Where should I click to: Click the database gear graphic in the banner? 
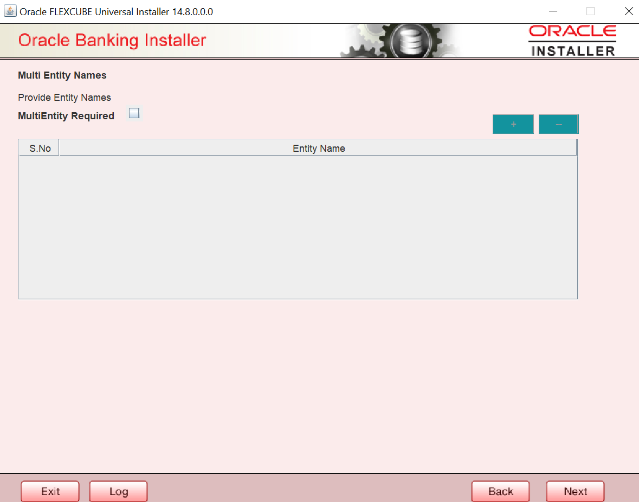pos(402,41)
